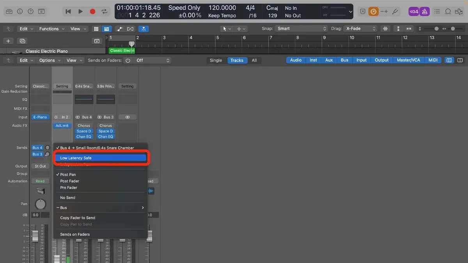Open the tuner icon
The height and width of the screenshot is (263, 468).
[395, 12]
